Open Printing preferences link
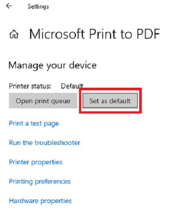The image size is (183, 215). (40, 181)
